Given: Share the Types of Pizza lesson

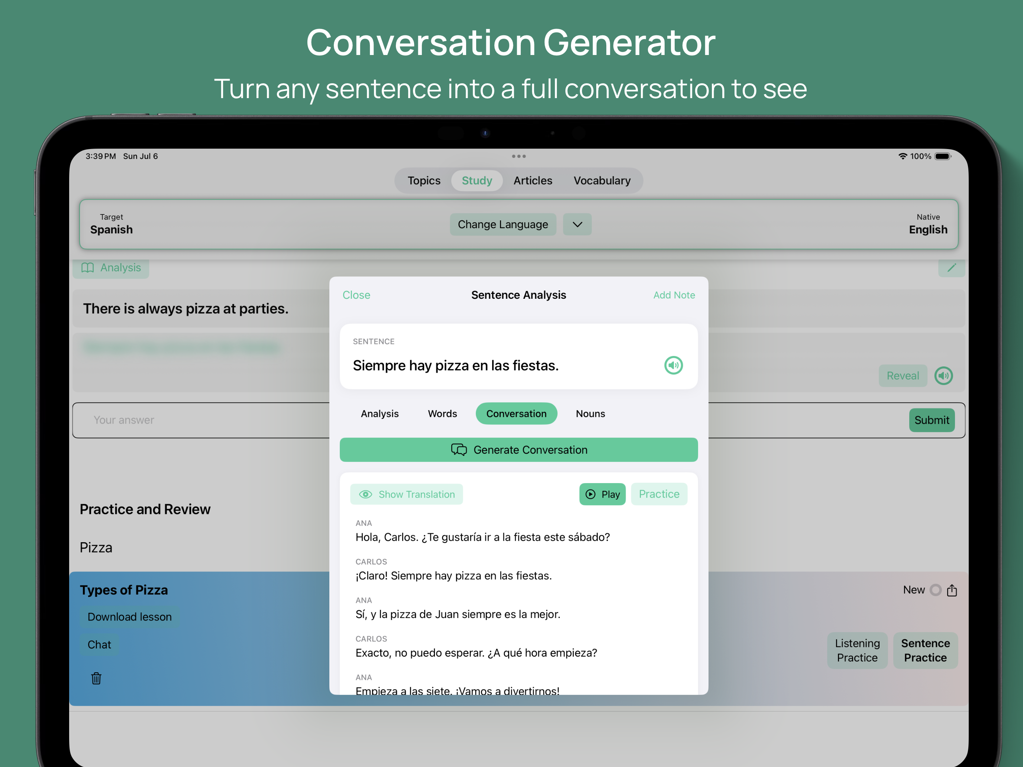Looking at the screenshot, I should pyautogui.click(x=952, y=590).
